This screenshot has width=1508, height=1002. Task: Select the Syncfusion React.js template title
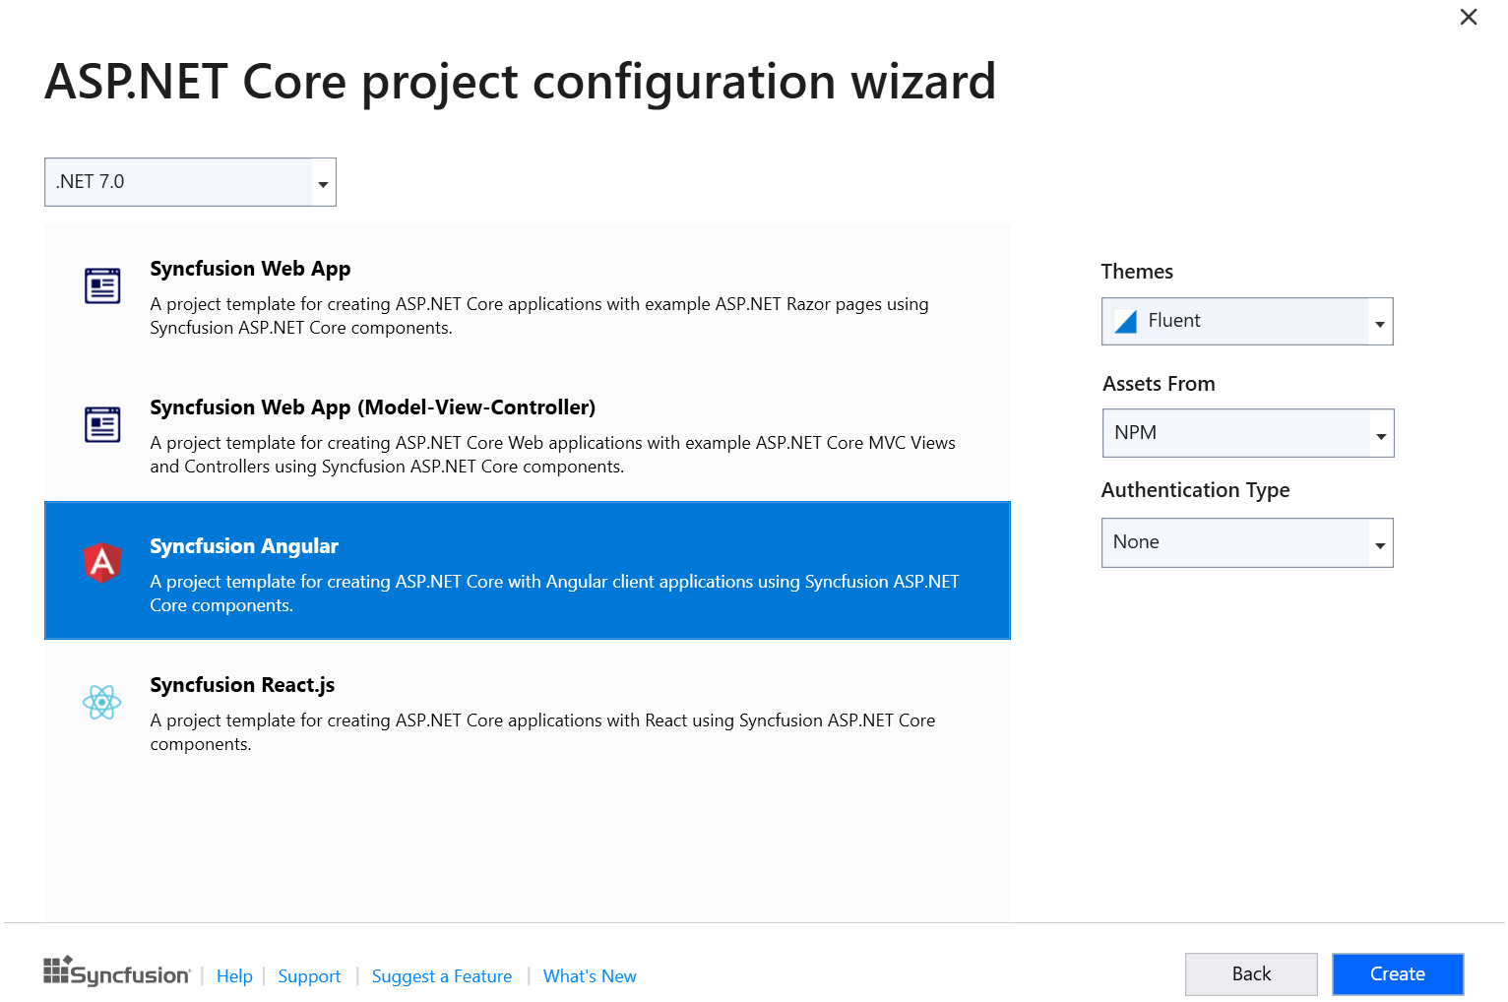coord(242,685)
